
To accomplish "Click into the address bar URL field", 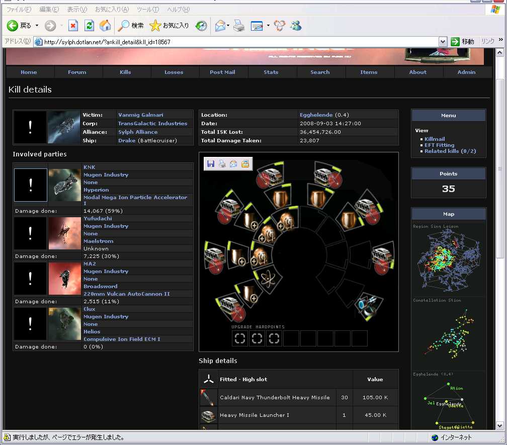I will tap(239, 42).
